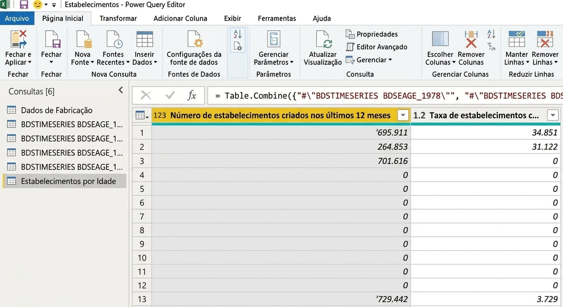Switch to the Transformar tab
563x307 pixels.
coord(118,18)
